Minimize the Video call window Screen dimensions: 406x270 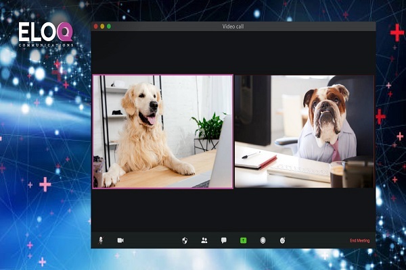point(102,26)
